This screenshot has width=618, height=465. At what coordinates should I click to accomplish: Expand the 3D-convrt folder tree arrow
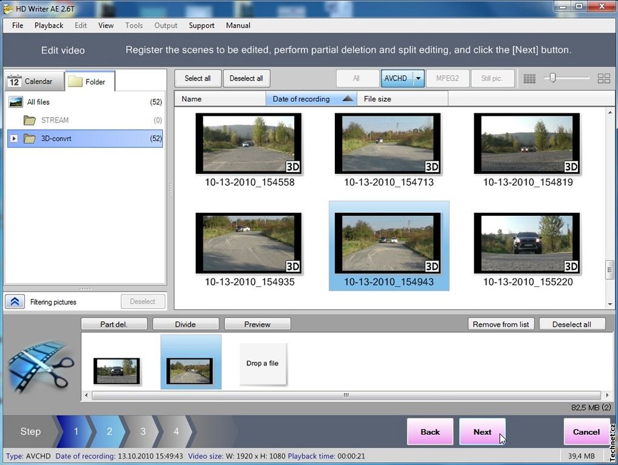click(x=14, y=138)
